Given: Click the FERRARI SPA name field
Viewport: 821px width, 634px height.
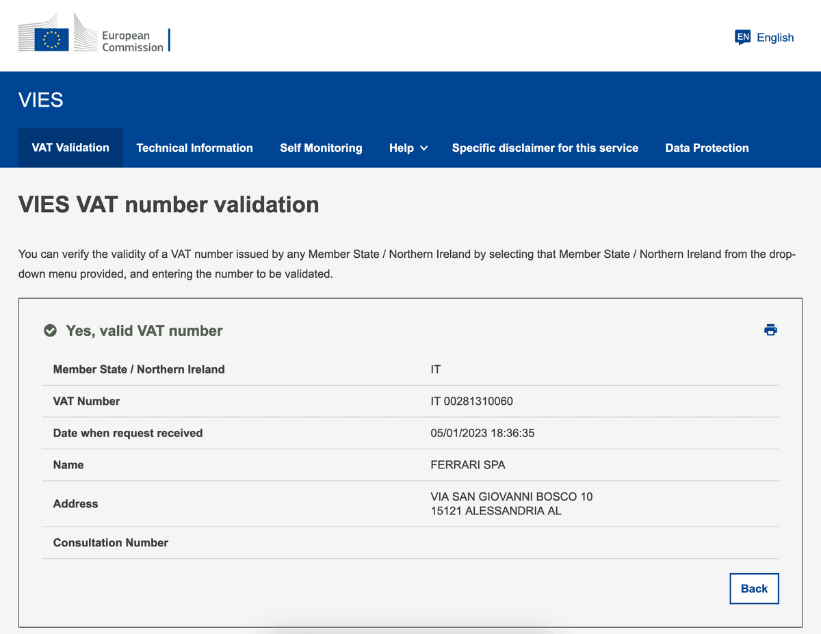Looking at the screenshot, I should (468, 464).
